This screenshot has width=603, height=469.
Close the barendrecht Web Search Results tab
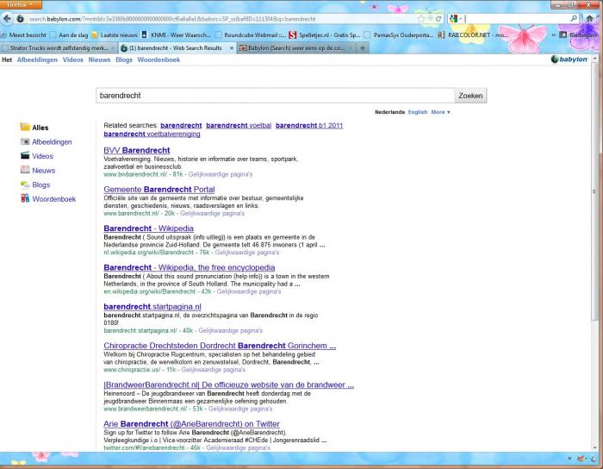[x=232, y=48]
